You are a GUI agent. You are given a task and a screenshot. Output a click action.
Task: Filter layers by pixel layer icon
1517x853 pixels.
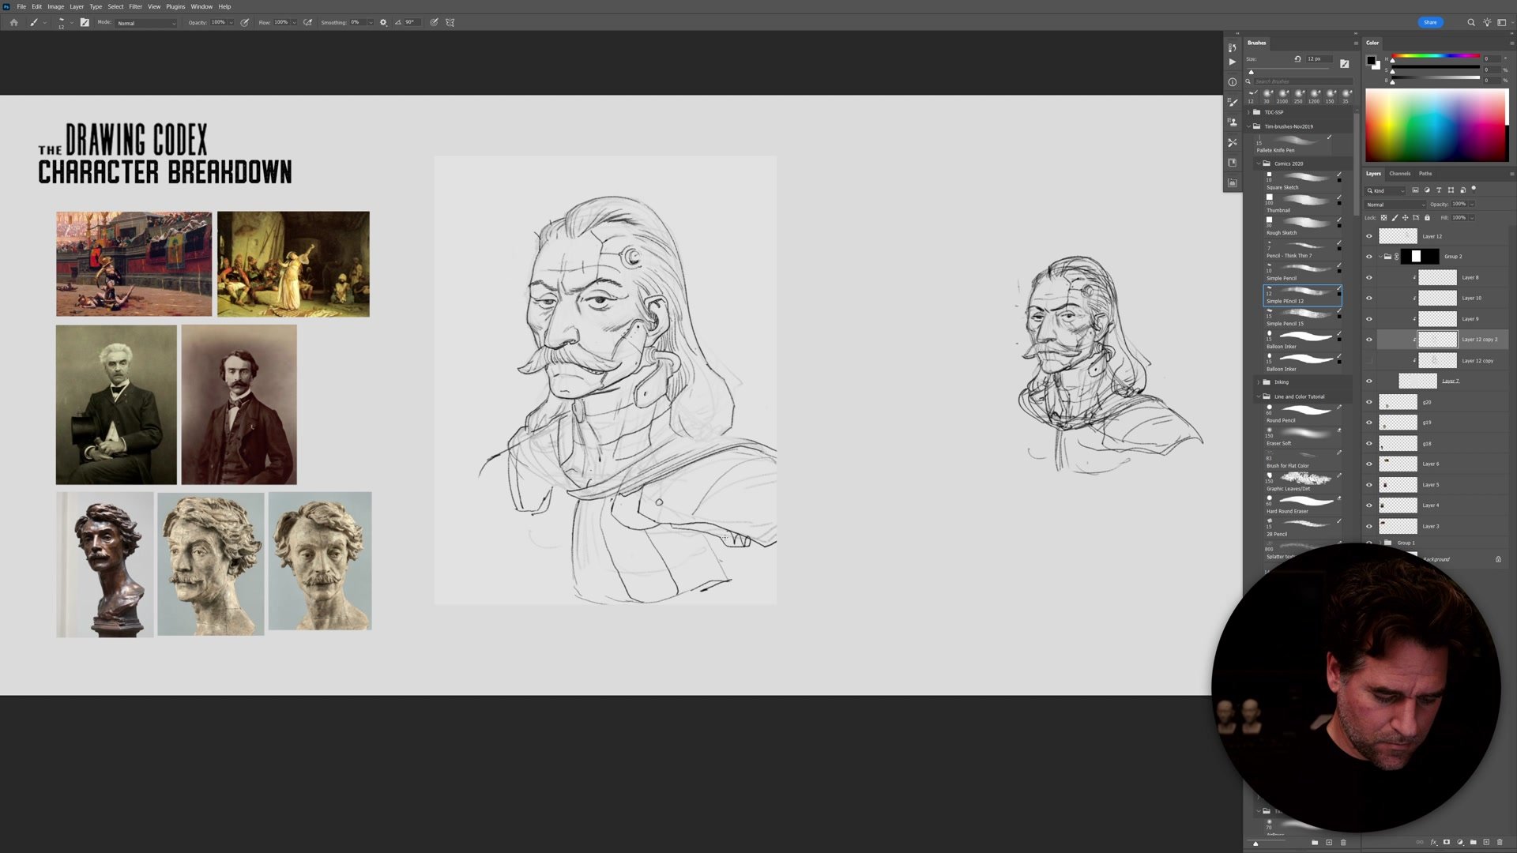(x=1415, y=190)
